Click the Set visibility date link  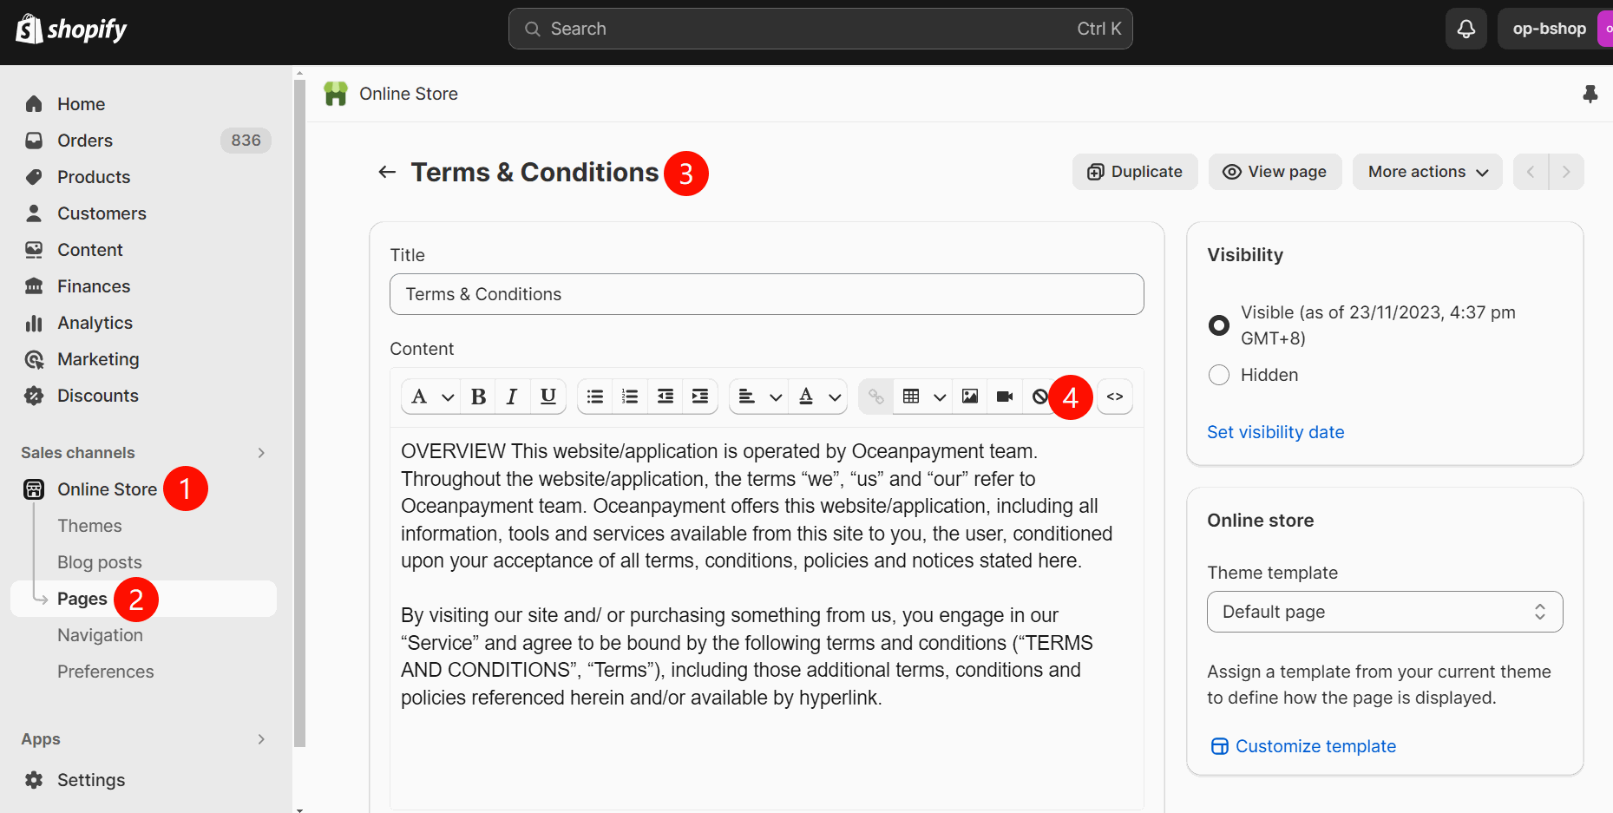(x=1275, y=432)
